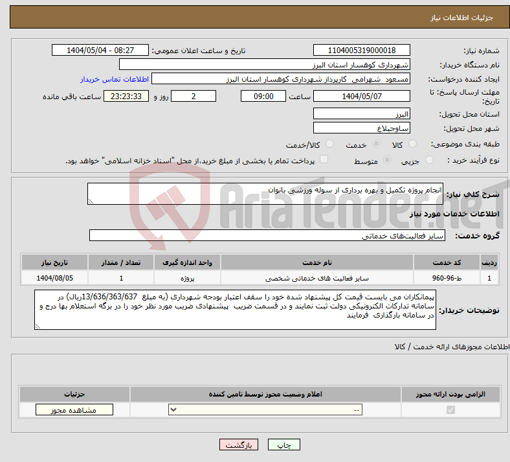Click the buyer organization name field

click(x=265, y=64)
